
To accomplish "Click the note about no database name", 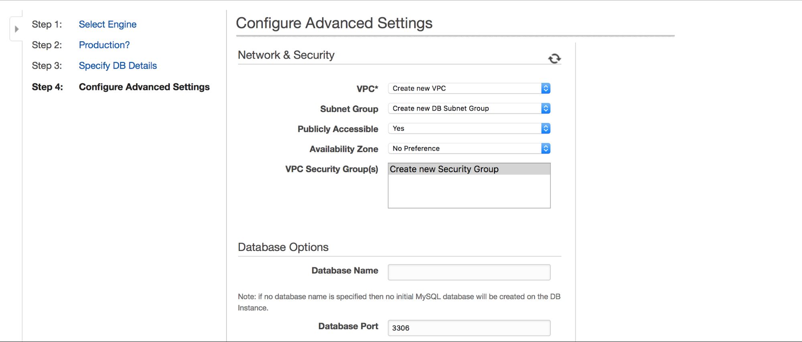I will [399, 302].
